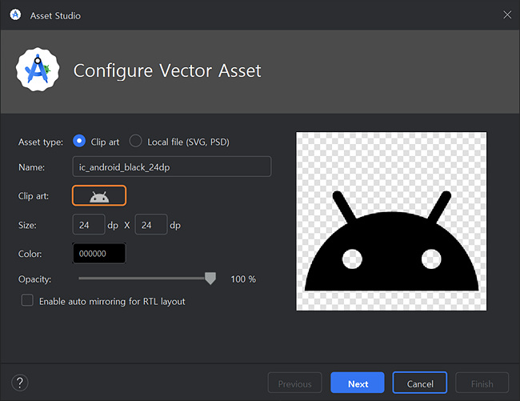This screenshot has height=401, width=520.
Task: Open the help question mark icon
Action: (20, 383)
